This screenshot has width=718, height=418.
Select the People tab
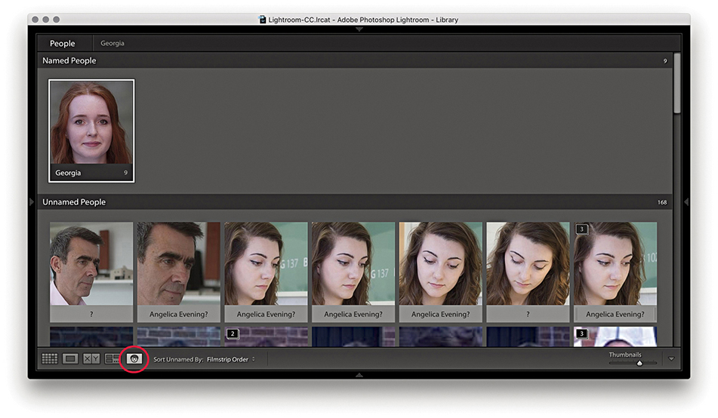[63, 44]
